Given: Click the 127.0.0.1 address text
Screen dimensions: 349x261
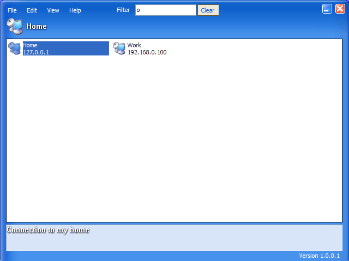Looking at the screenshot, I should click(36, 52).
